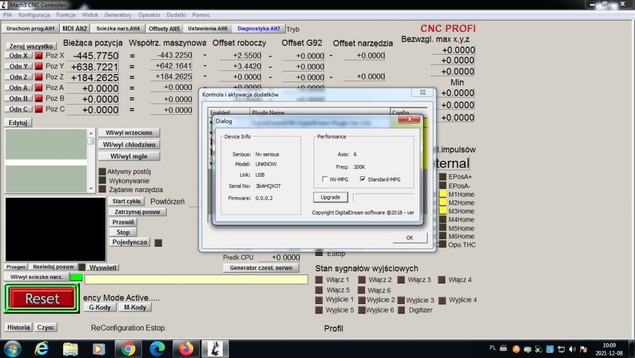Click the Predk.CPU value field
The width and height of the screenshot is (635, 358).
pyautogui.click(x=280, y=258)
